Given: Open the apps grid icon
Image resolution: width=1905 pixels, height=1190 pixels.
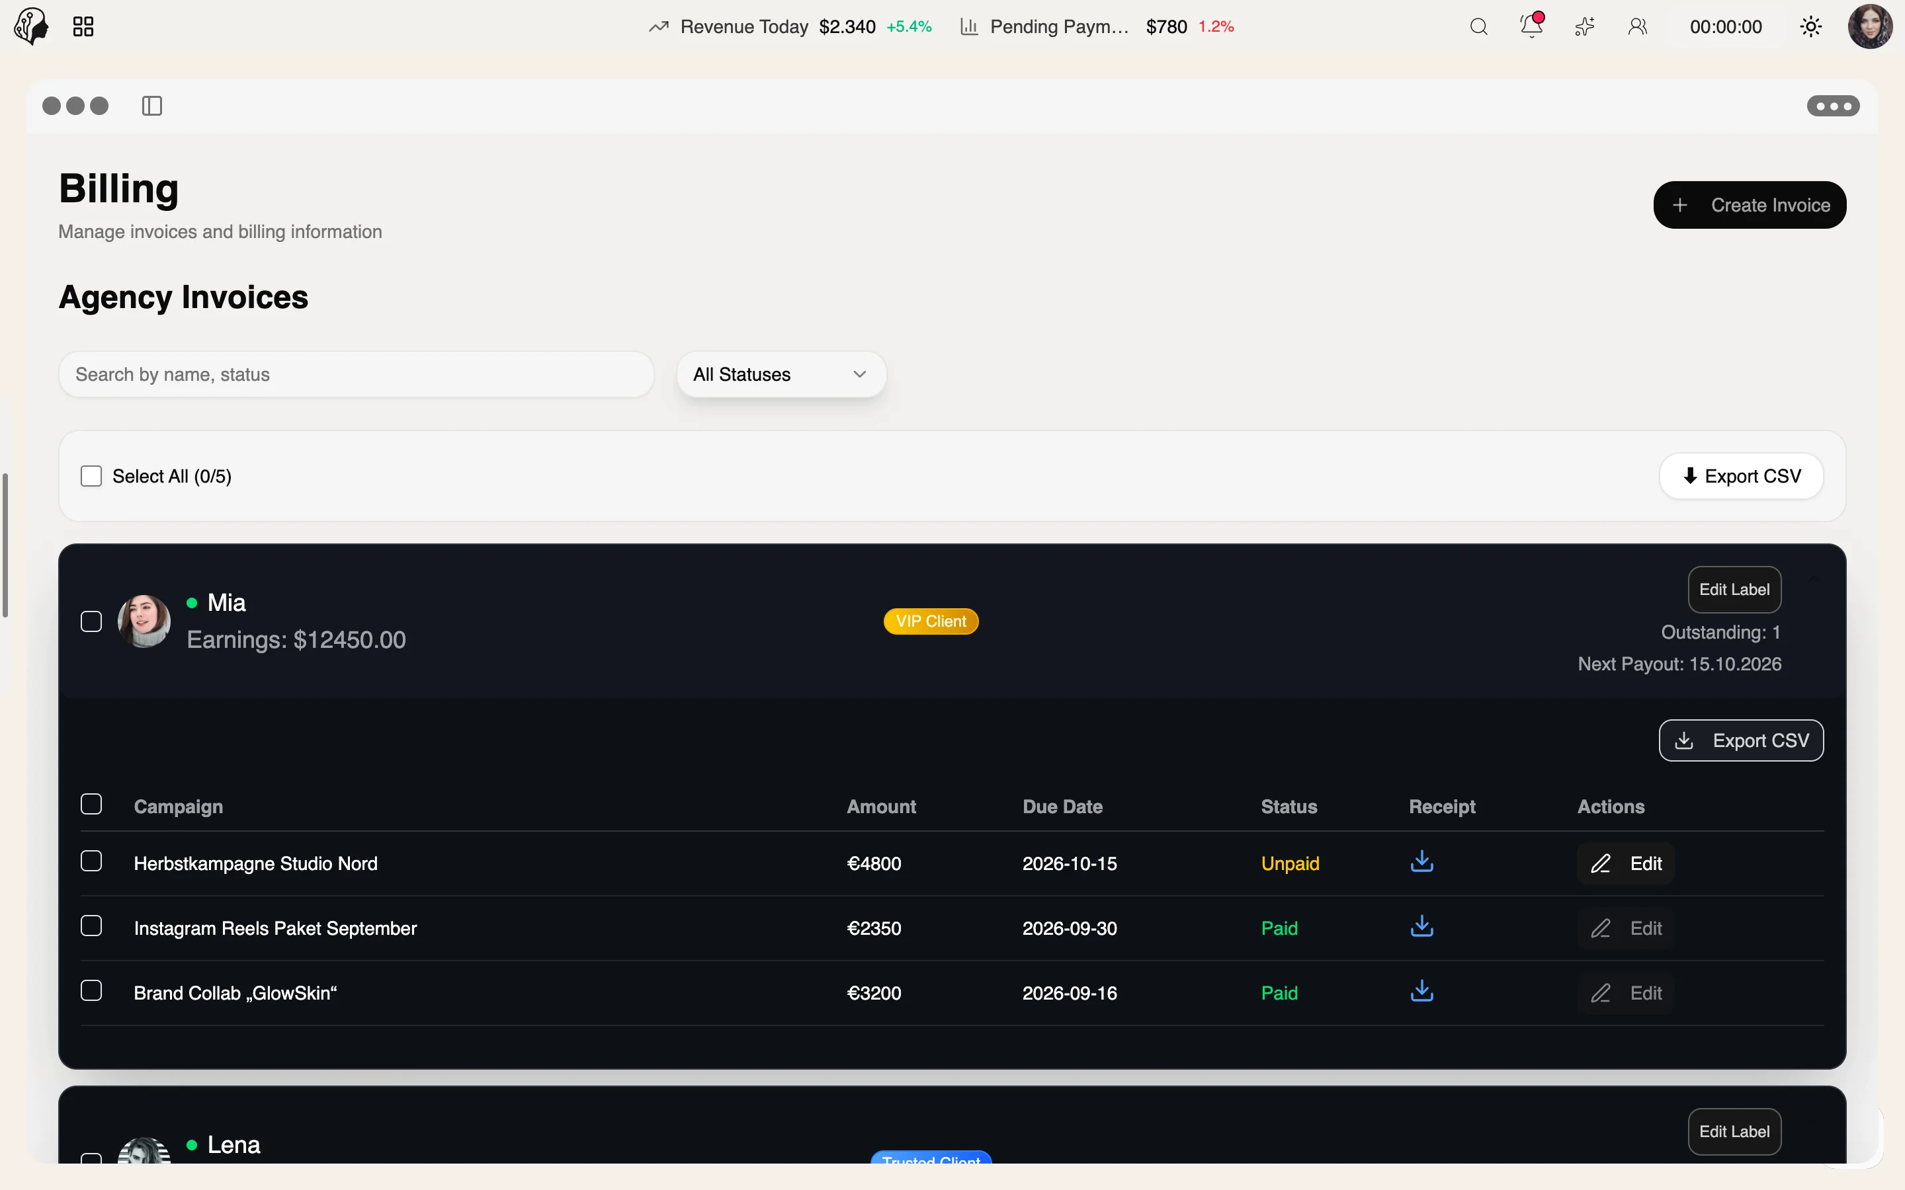Looking at the screenshot, I should tap(83, 26).
